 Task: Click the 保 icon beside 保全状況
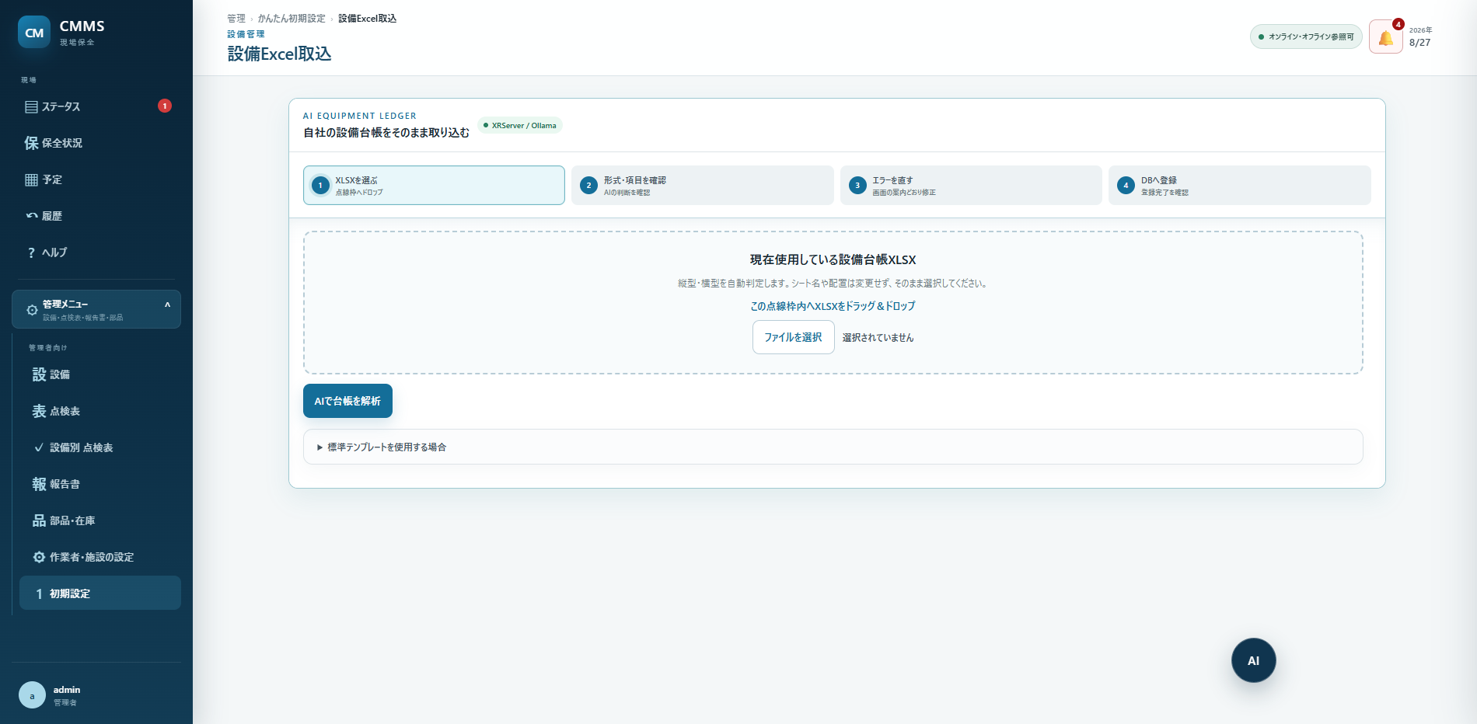31,143
